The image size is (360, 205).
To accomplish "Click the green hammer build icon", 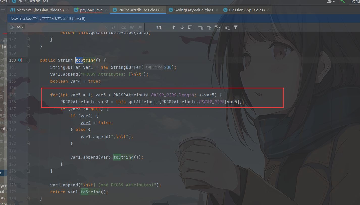I will 343,1.
